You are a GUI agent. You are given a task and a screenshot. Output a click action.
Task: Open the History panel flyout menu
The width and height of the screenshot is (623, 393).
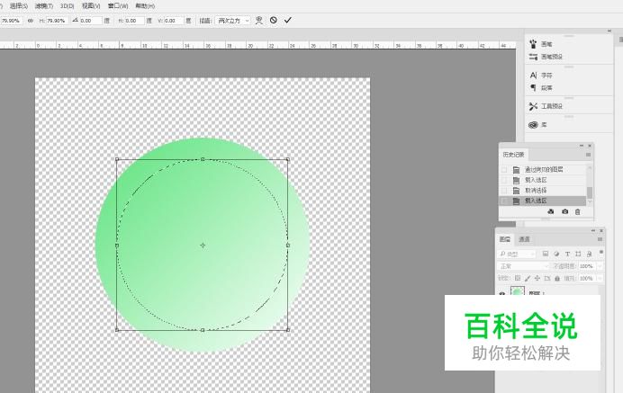pos(589,155)
